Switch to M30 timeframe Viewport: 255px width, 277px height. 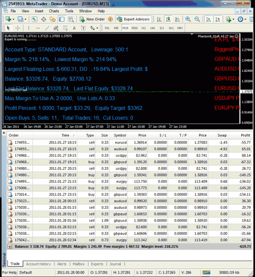[x=135, y=28]
